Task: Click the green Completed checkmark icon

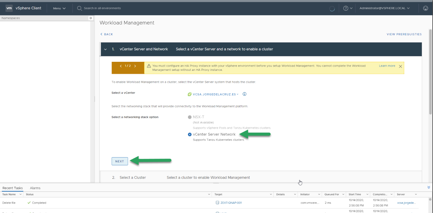Action: coord(29,203)
